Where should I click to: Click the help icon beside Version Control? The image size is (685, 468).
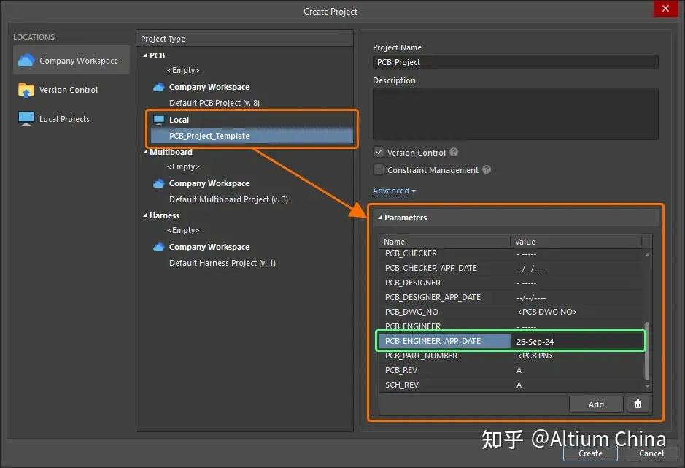coord(454,152)
